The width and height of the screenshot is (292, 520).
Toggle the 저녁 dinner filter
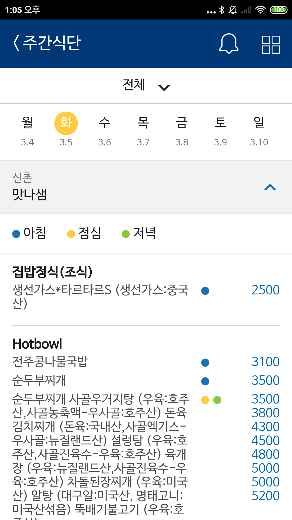[x=139, y=233]
